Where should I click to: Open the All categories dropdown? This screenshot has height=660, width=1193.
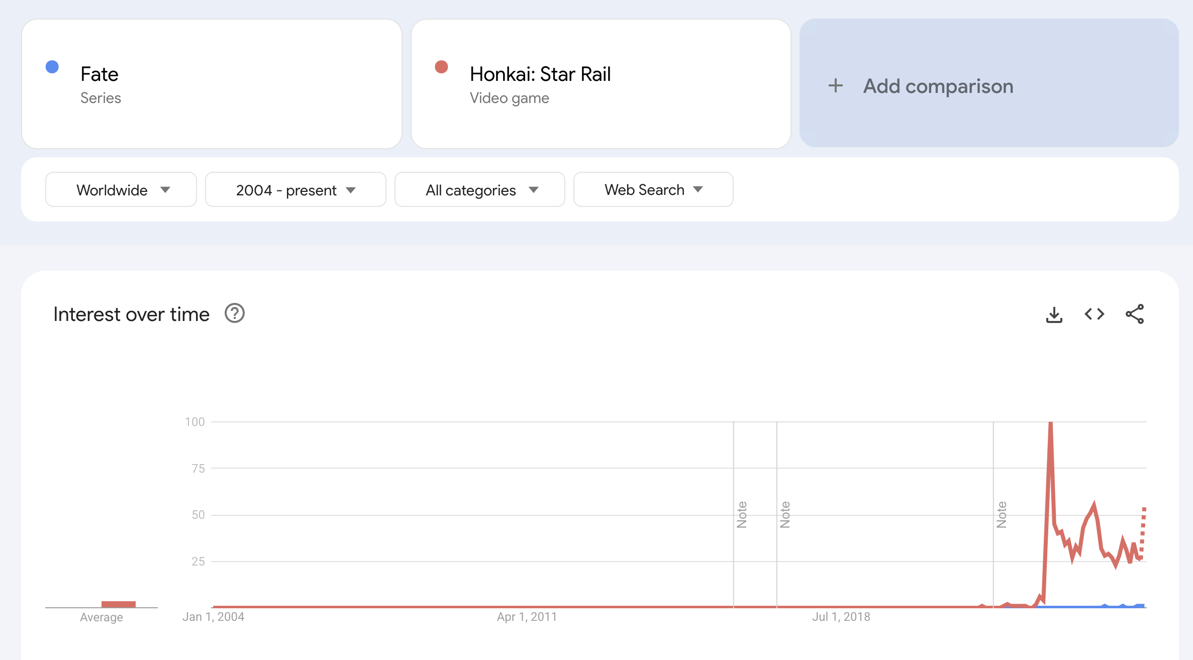click(x=480, y=190)
